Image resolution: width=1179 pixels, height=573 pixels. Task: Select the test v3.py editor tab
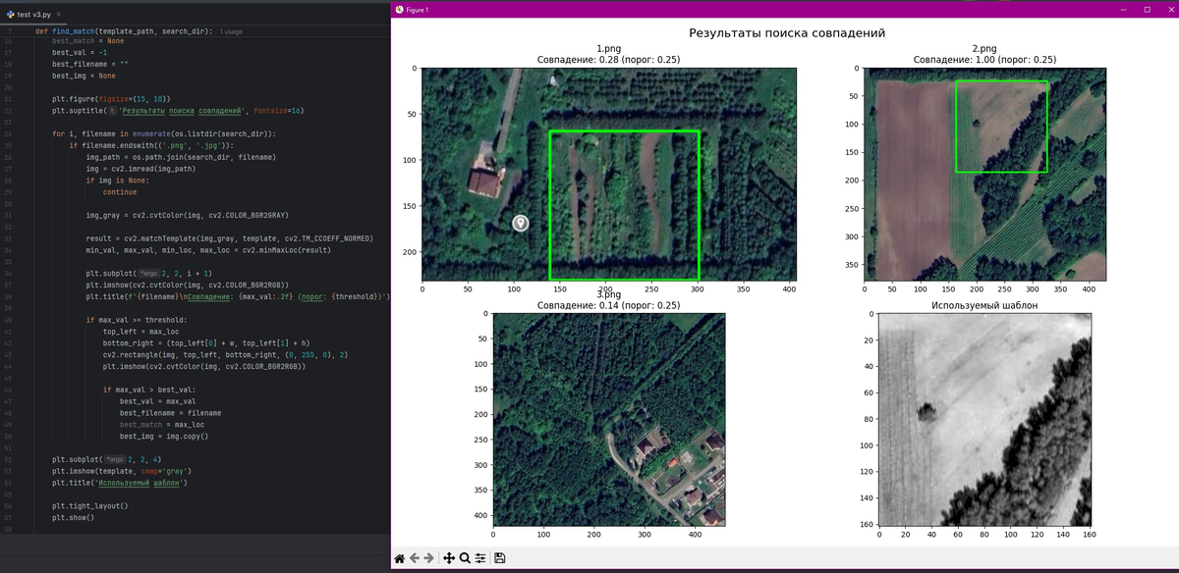click(33, 15)
